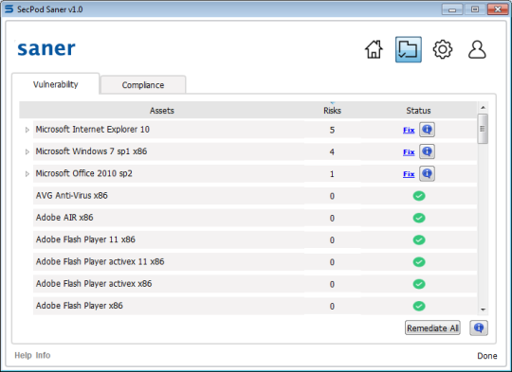Select the scan results folder icon
Screen dimensions: 512x372
point(409,49)
